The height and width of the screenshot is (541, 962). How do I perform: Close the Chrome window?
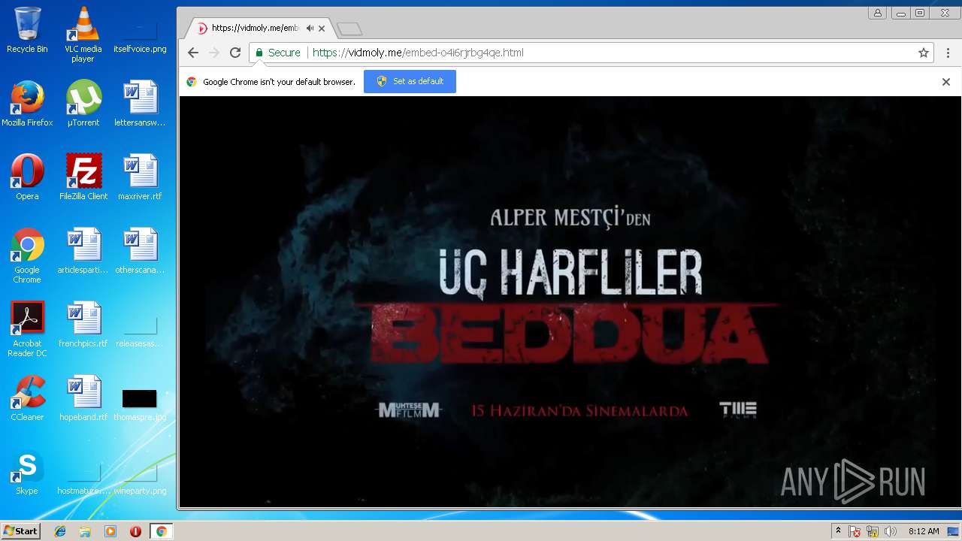coord(945,13)
